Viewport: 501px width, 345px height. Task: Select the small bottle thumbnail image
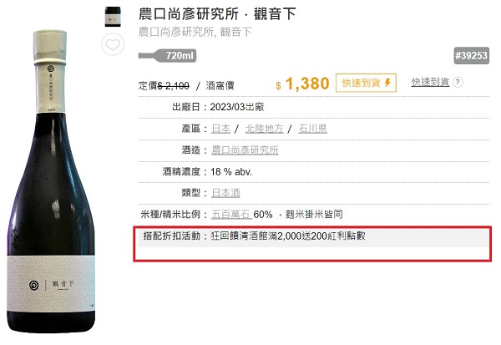(113, 17)
